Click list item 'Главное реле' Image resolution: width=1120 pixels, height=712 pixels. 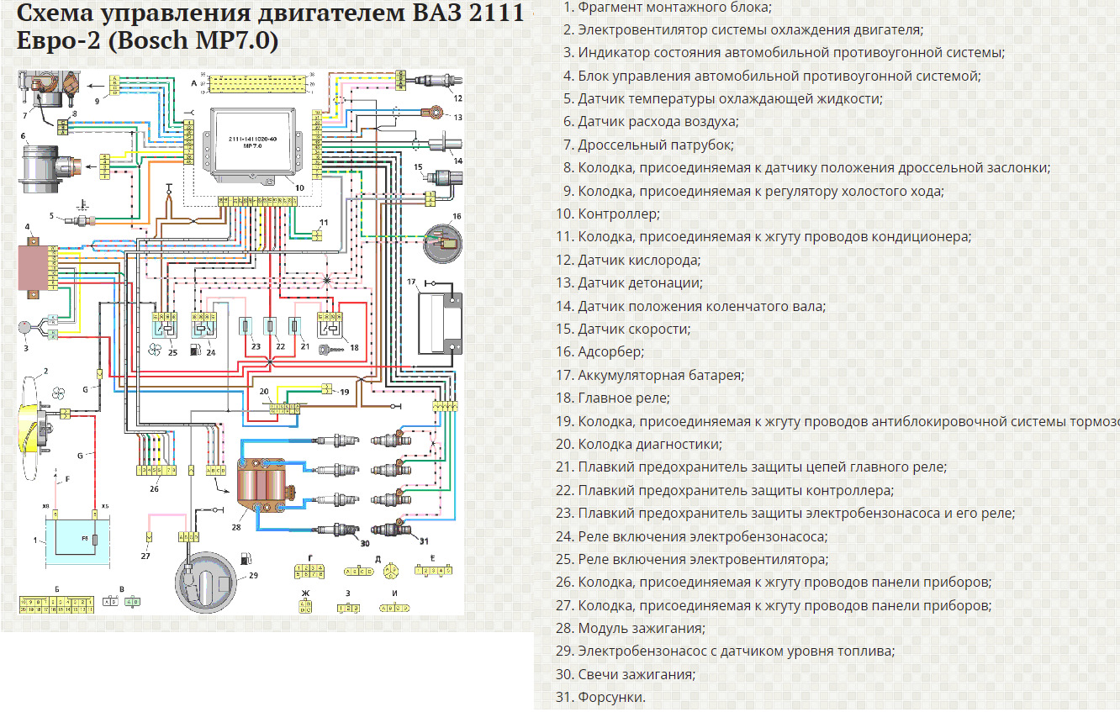(624, 398)
